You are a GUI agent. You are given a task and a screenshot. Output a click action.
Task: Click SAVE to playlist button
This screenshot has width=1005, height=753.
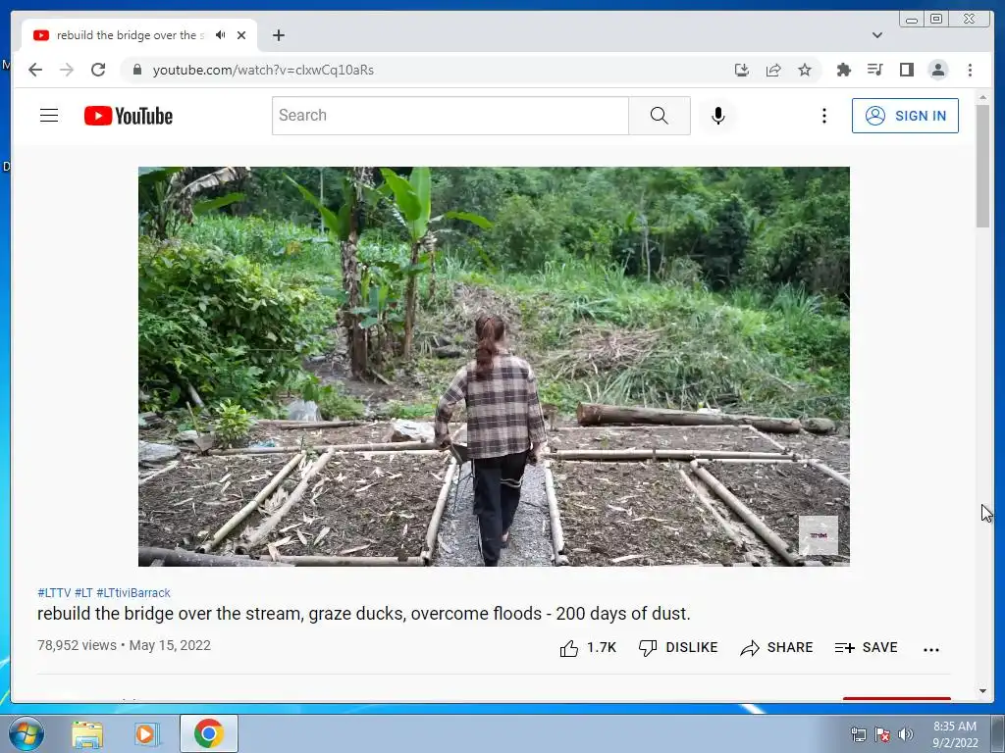pyautogui.click(x=866, y=648)
